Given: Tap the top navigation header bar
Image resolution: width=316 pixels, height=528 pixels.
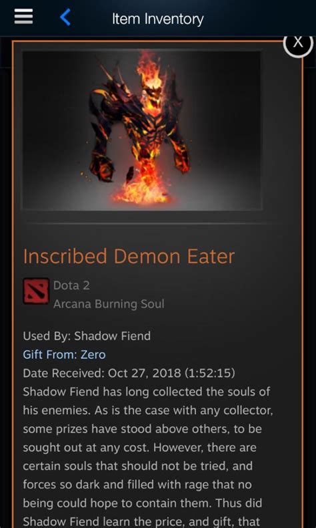Looking at the screenshot, I should [158, 18].
